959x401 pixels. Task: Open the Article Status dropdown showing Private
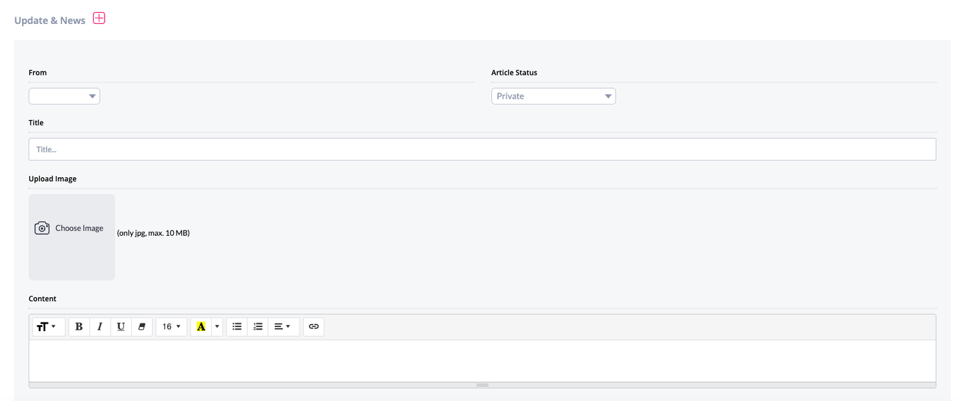(553, 96)
